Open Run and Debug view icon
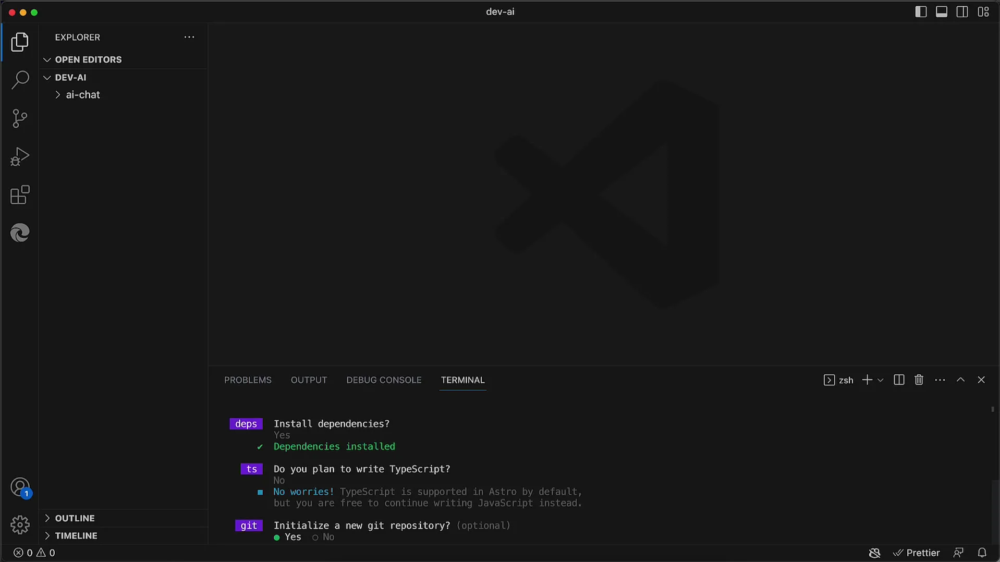Image resolution: width=1000 pixels, height=562 pixels. (20, 156)
